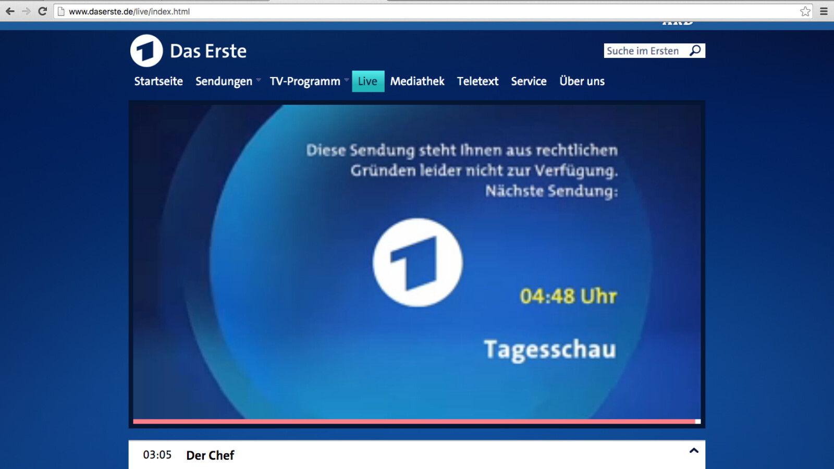This screenshot has height=469, width=834.
Task: Click the browser back arrow icon
Action: point(10,10)
